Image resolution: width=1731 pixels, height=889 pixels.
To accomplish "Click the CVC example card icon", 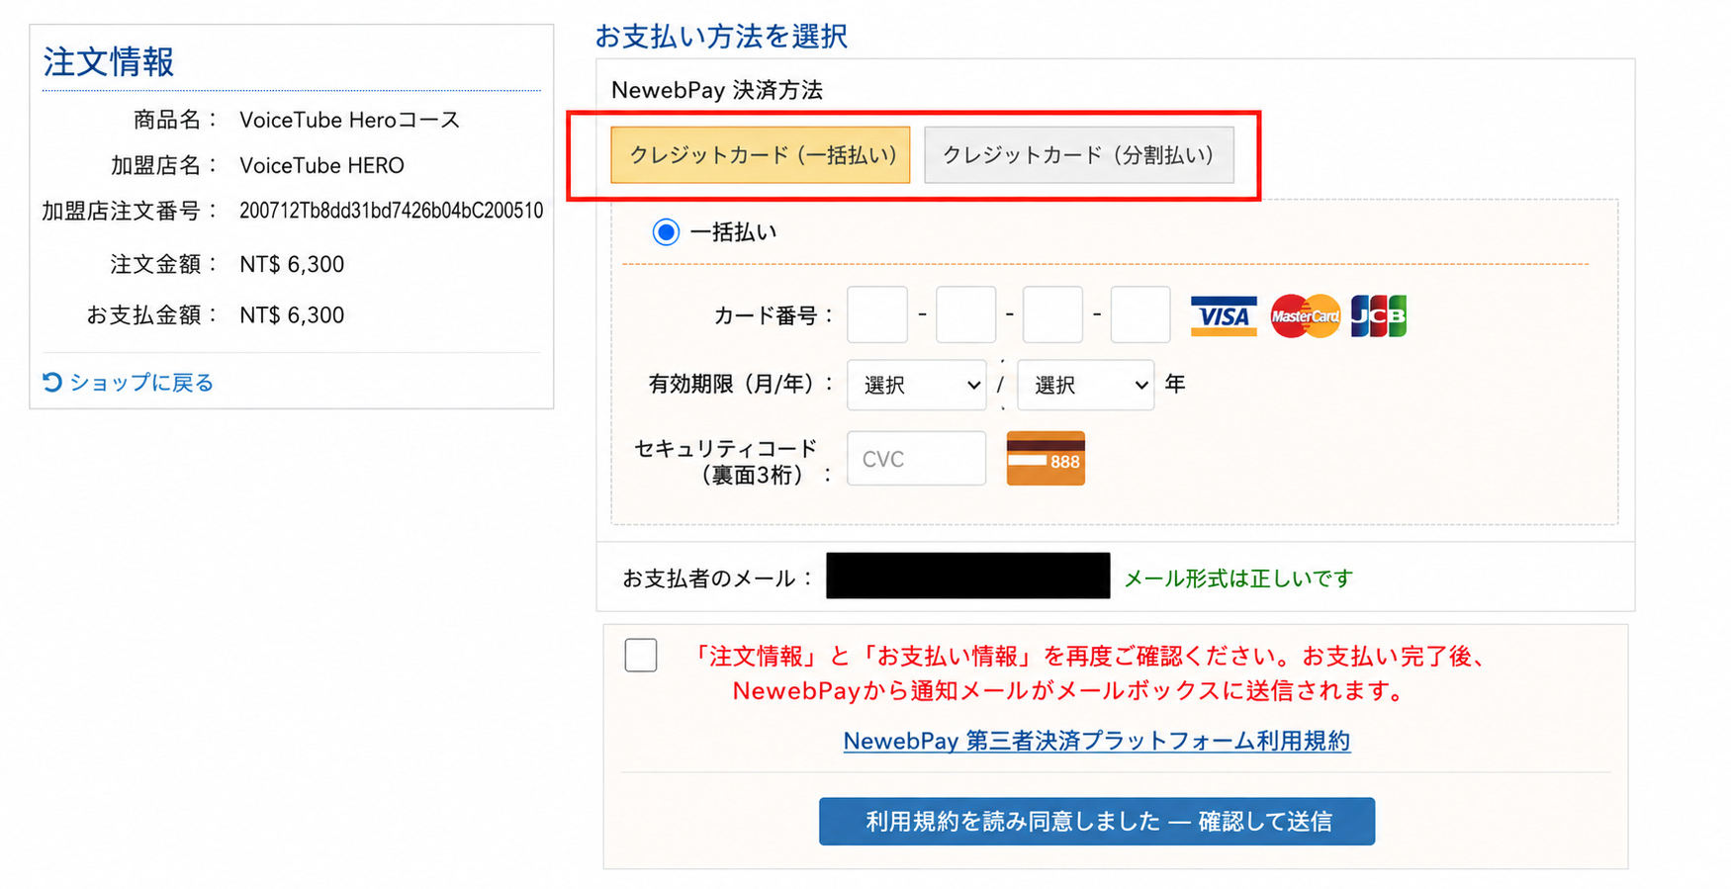I will pos(1046,458).
